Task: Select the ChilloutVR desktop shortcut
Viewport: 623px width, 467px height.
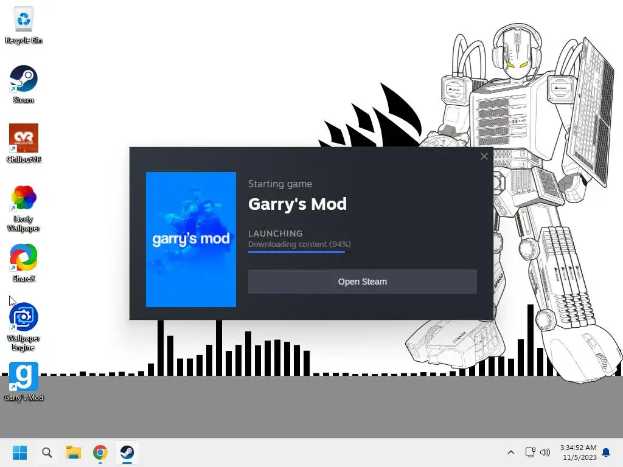Action: (24, 144)
